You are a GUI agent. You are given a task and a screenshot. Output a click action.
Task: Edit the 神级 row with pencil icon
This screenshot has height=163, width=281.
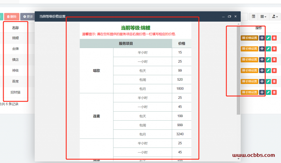[268, 70]
